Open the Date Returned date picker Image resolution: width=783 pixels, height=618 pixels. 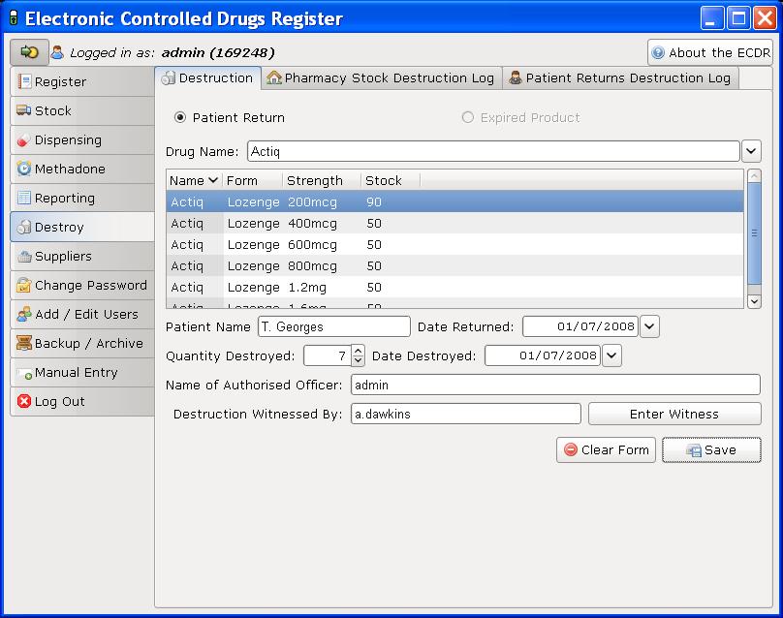point(649,326)
